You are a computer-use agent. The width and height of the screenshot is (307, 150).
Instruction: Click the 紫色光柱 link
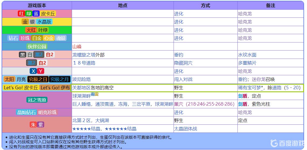point(261,104)
